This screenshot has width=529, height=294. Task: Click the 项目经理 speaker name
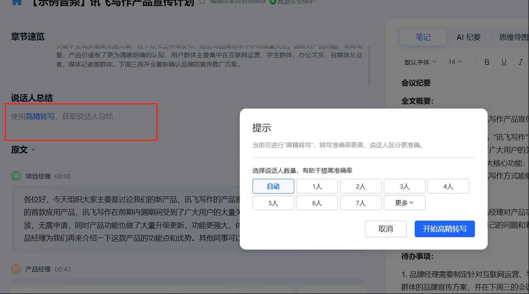tap(38, 176)
